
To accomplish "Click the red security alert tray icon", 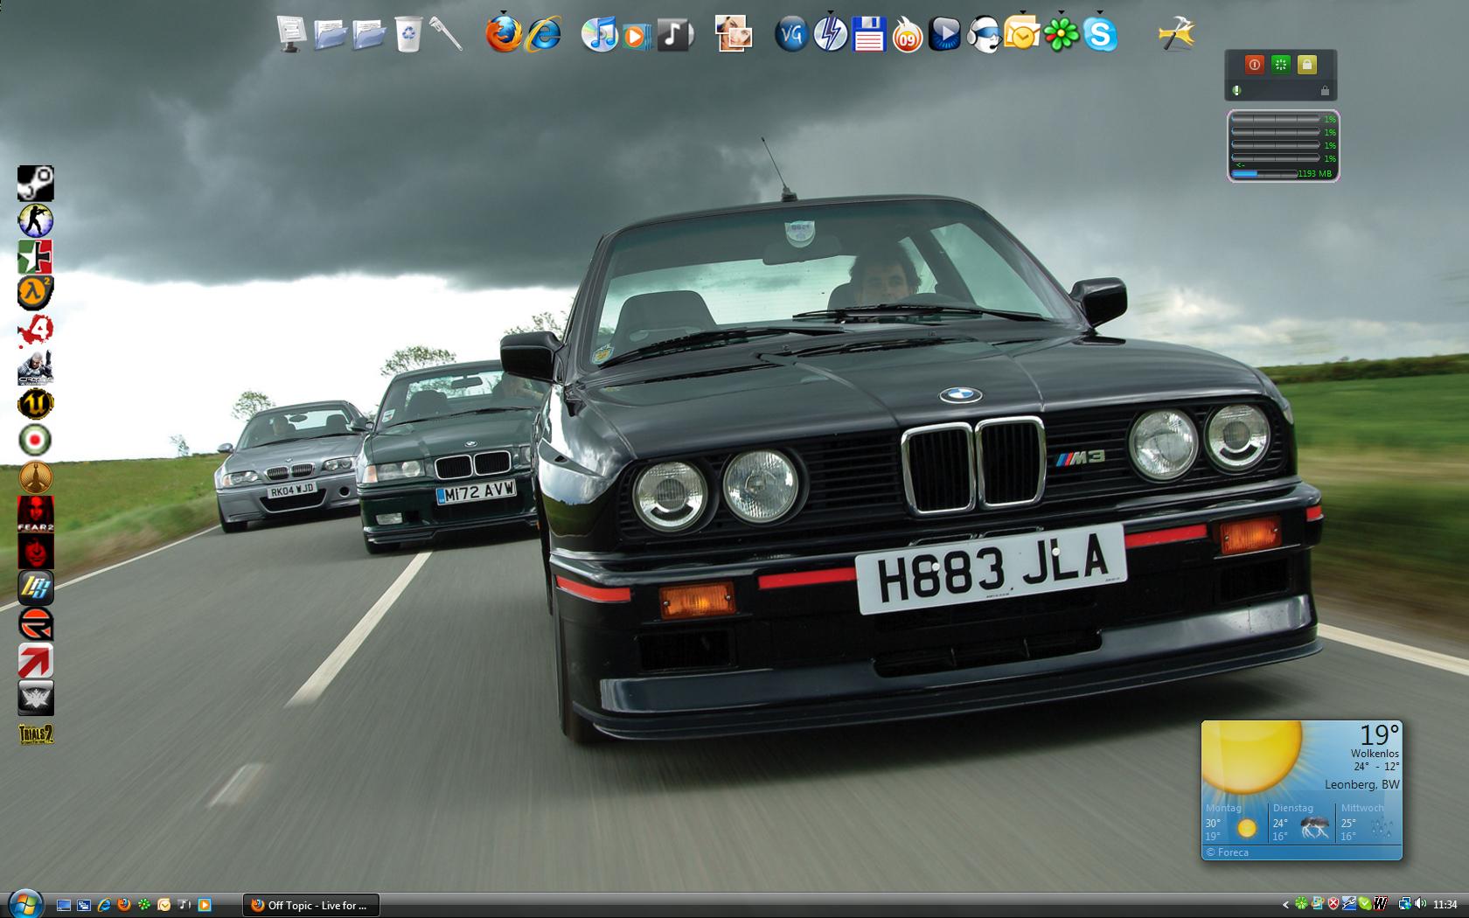I will coord(1333,904).
